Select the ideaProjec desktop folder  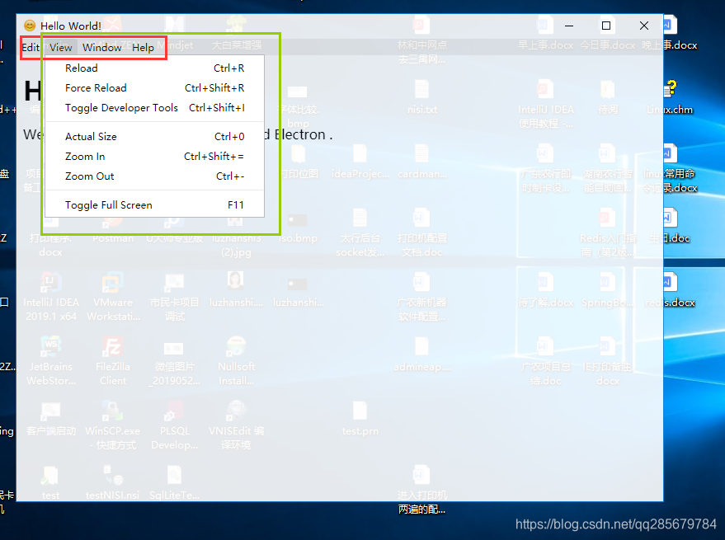[360, 161]
